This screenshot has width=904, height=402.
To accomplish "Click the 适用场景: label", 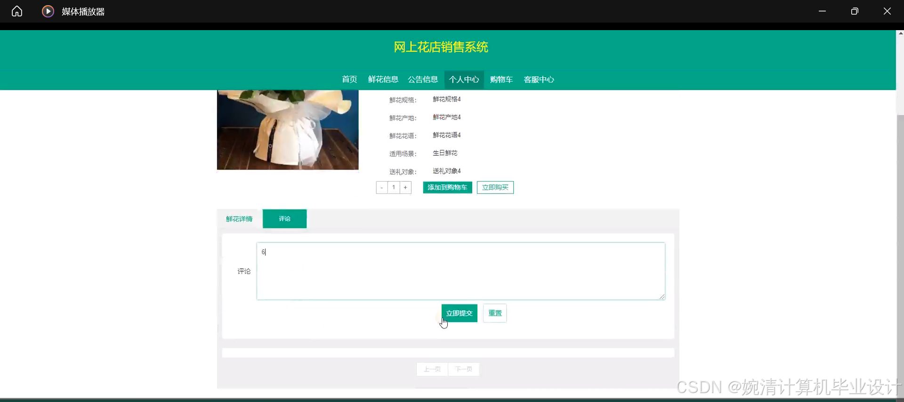I will pyautogui.click(x=403, y=154).
